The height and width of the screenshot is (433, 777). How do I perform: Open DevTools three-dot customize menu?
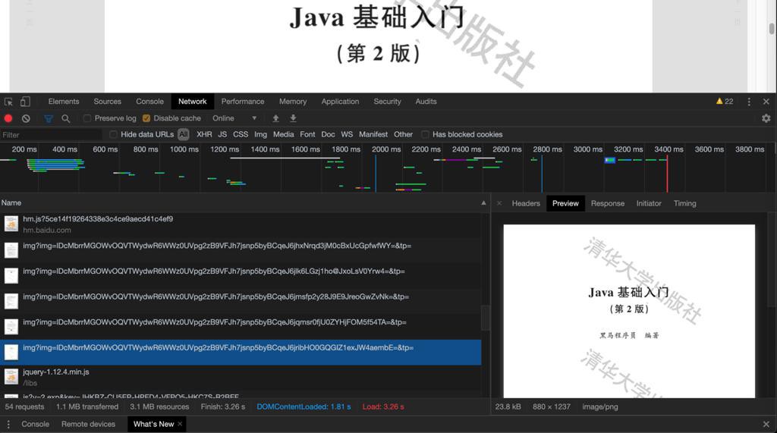[749, 102]
